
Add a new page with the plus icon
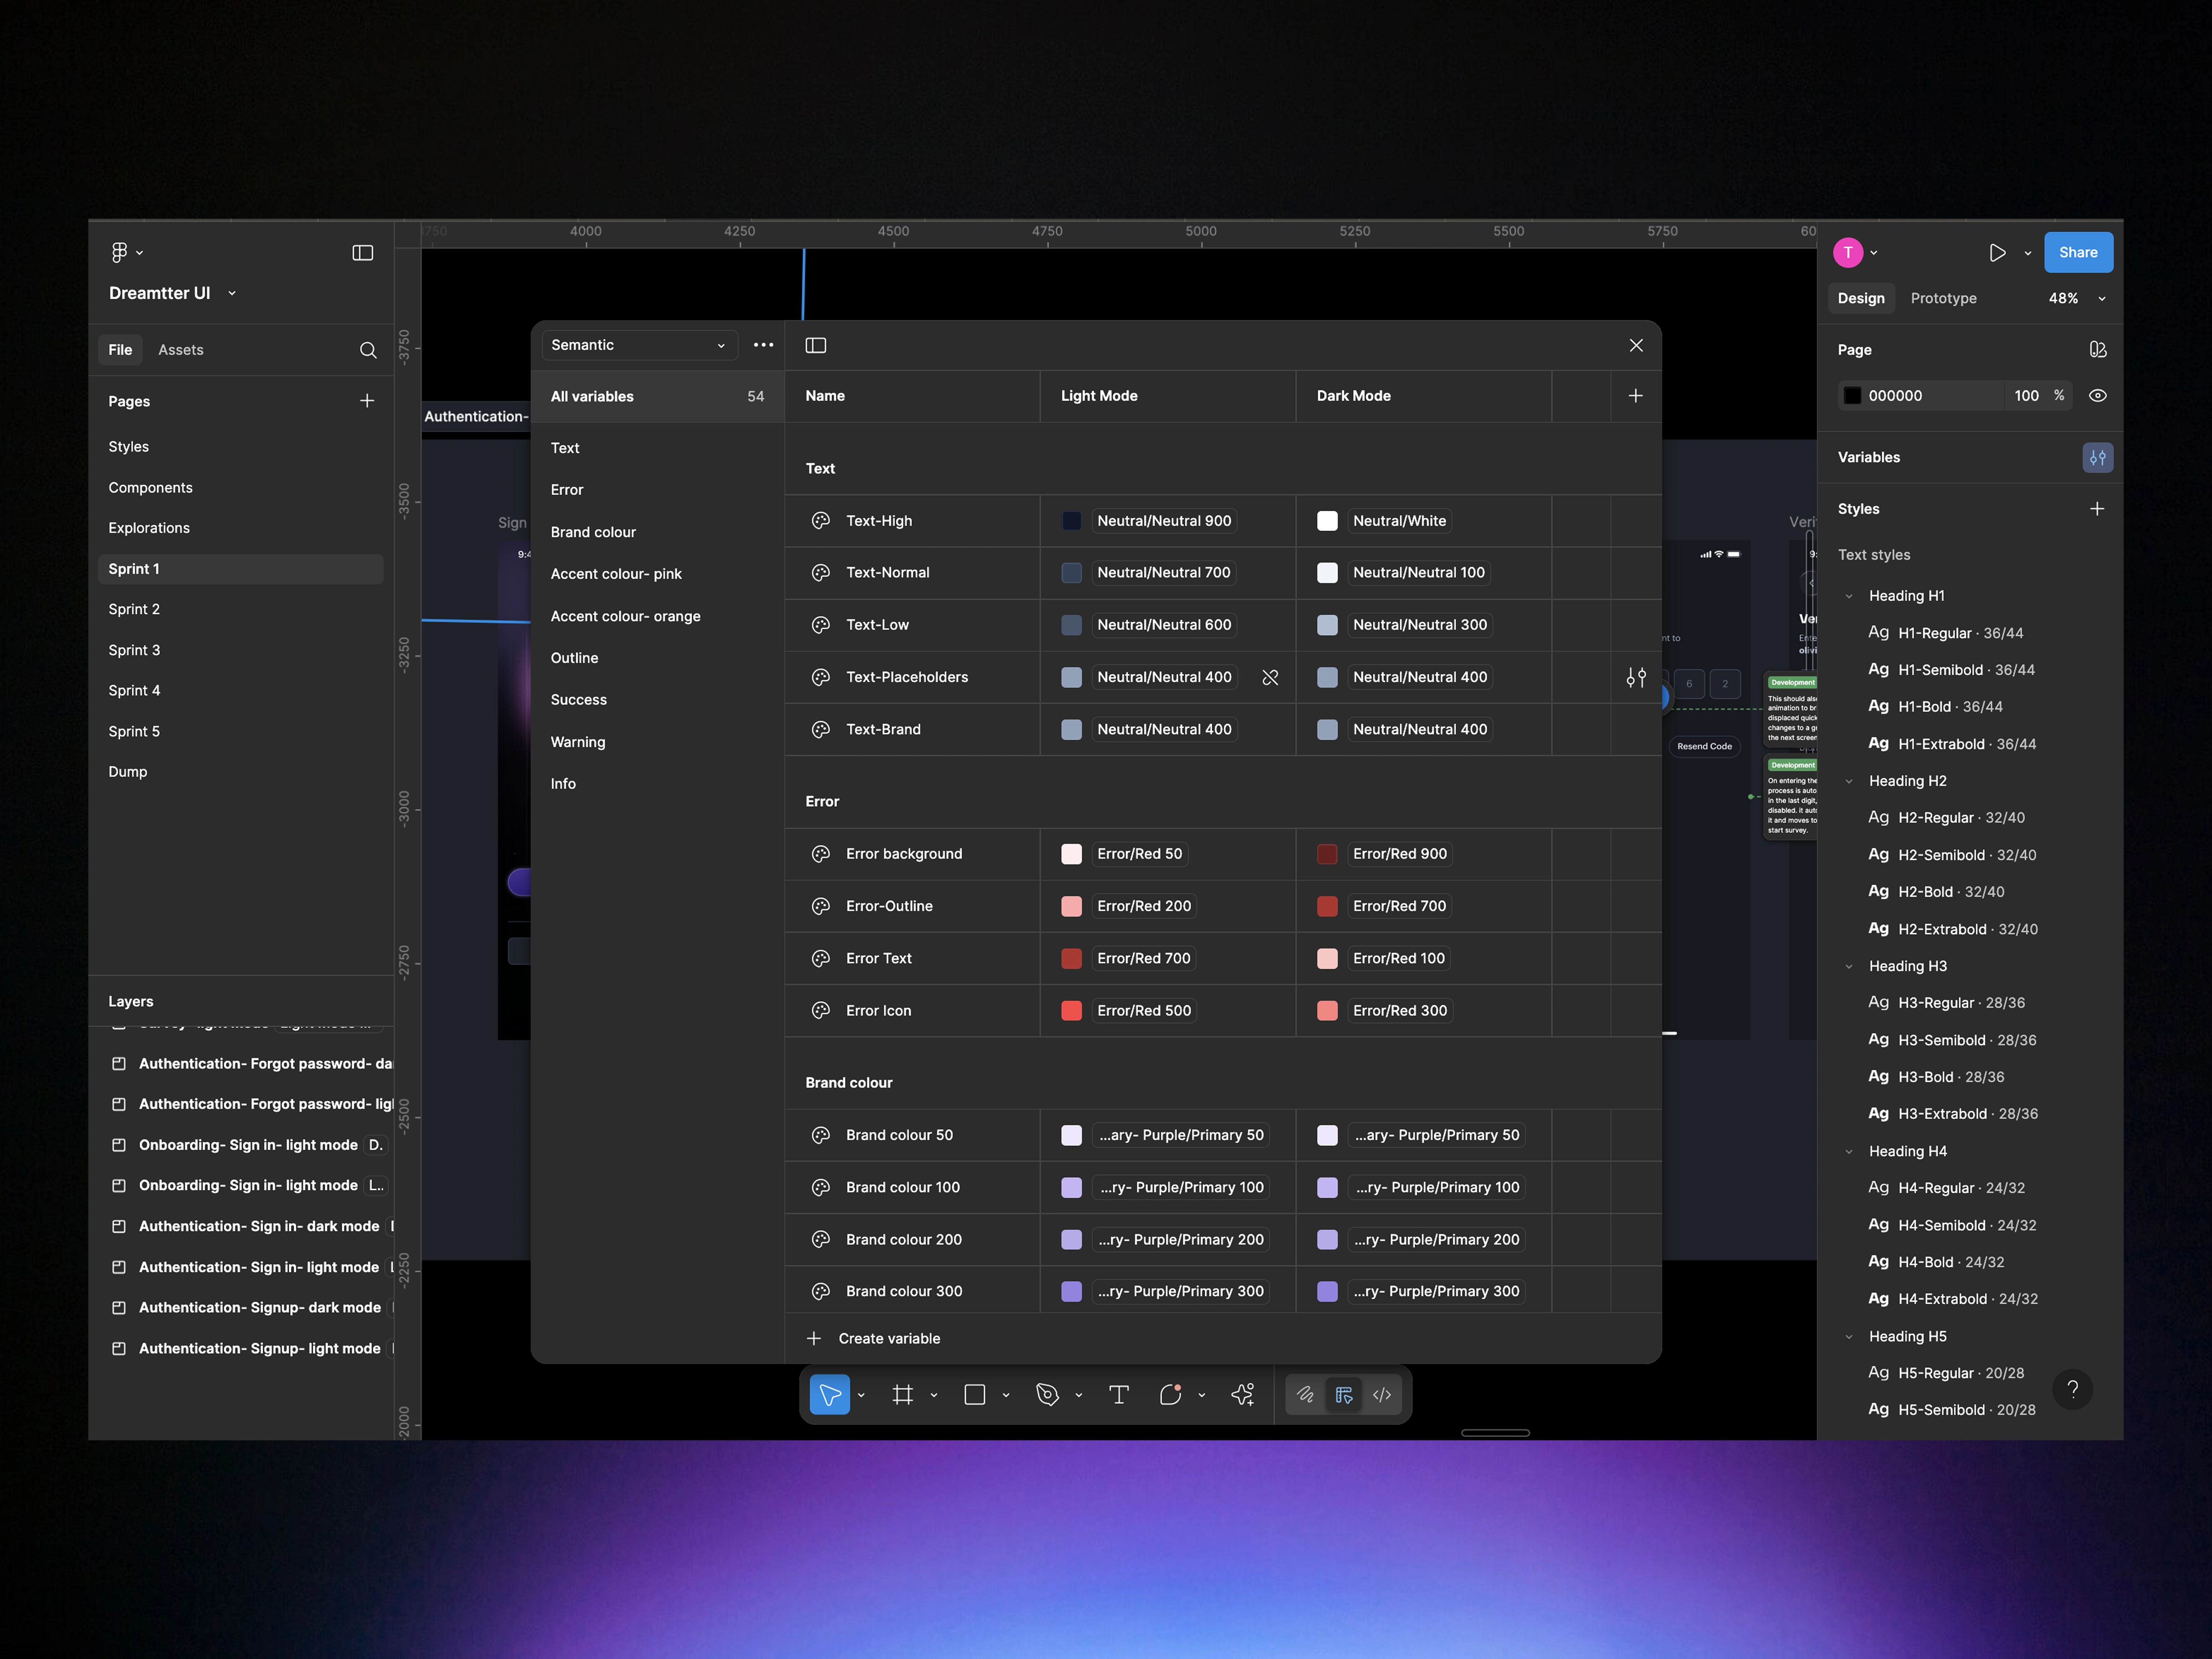[367, 401]
